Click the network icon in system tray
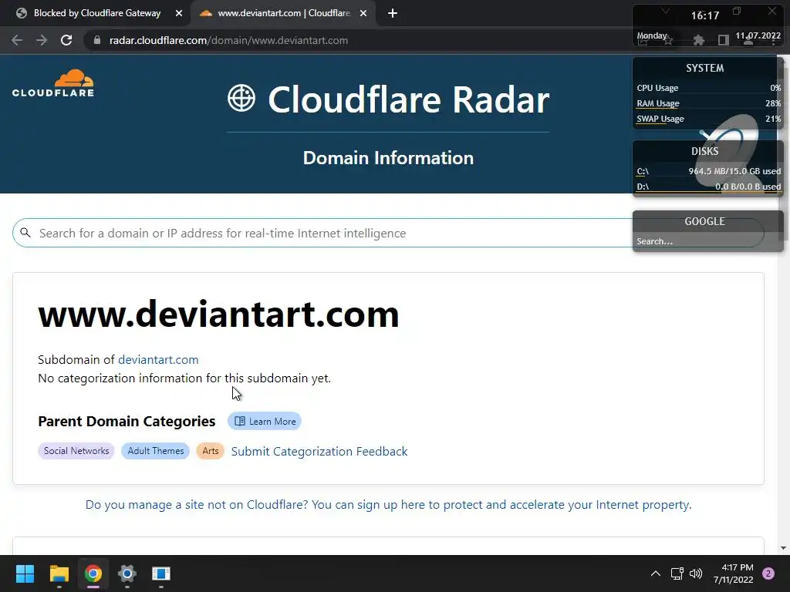 [677, 573]
